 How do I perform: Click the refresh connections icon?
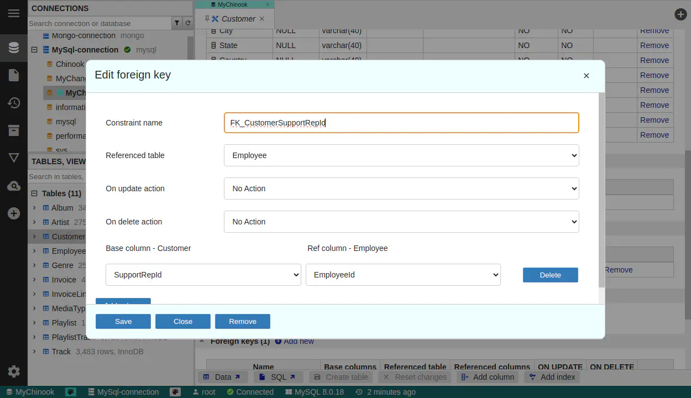pyautogui.click(x=188, y=23)
